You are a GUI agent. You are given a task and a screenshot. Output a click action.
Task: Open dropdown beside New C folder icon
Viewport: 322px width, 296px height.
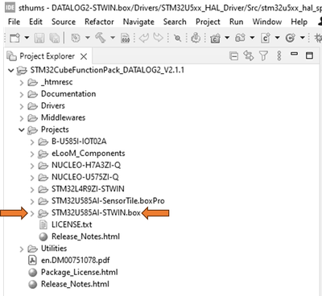[x=227, y=38]
